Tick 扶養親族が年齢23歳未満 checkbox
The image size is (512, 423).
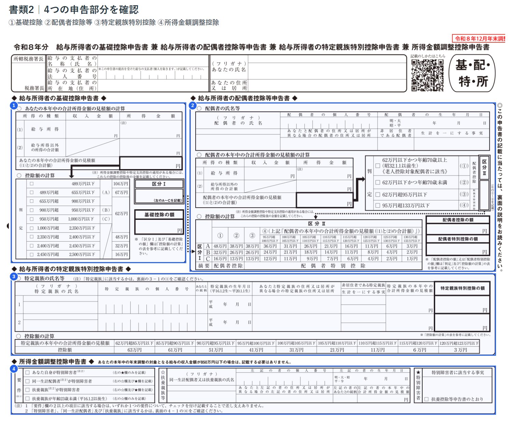[x=28, y=398]
